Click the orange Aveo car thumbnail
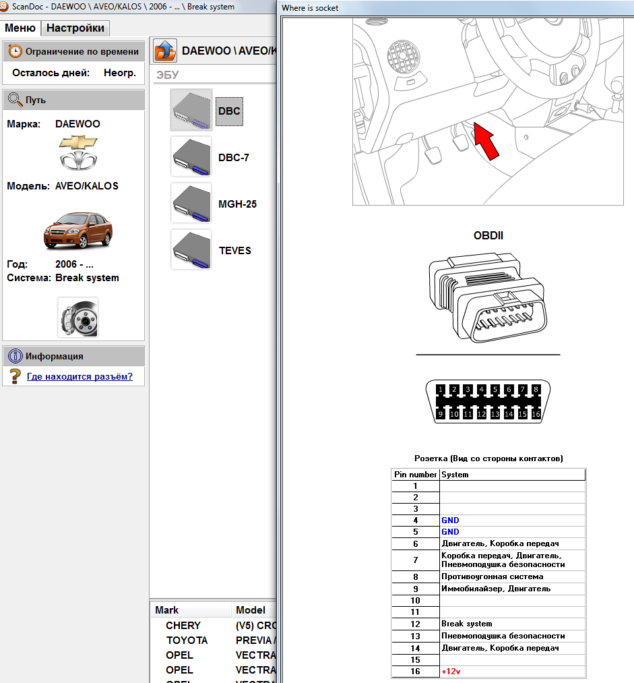 pyautogui.click(x=78, y=230)
